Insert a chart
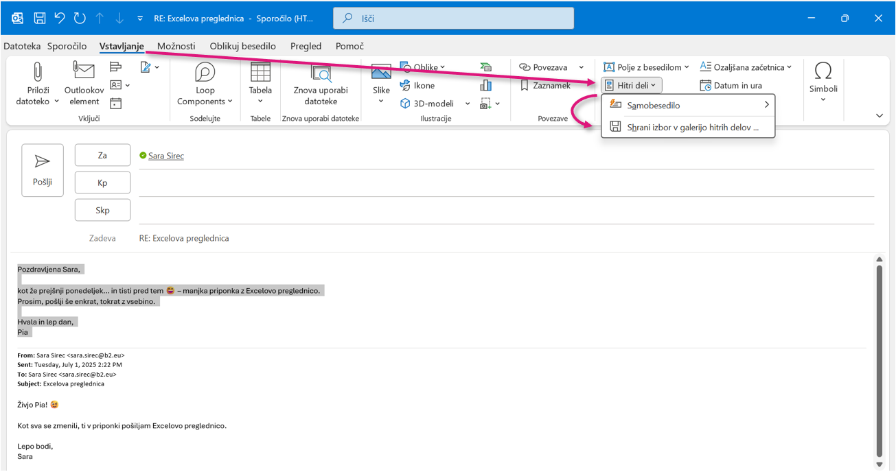The image size is (896, 472). point(486,85)
